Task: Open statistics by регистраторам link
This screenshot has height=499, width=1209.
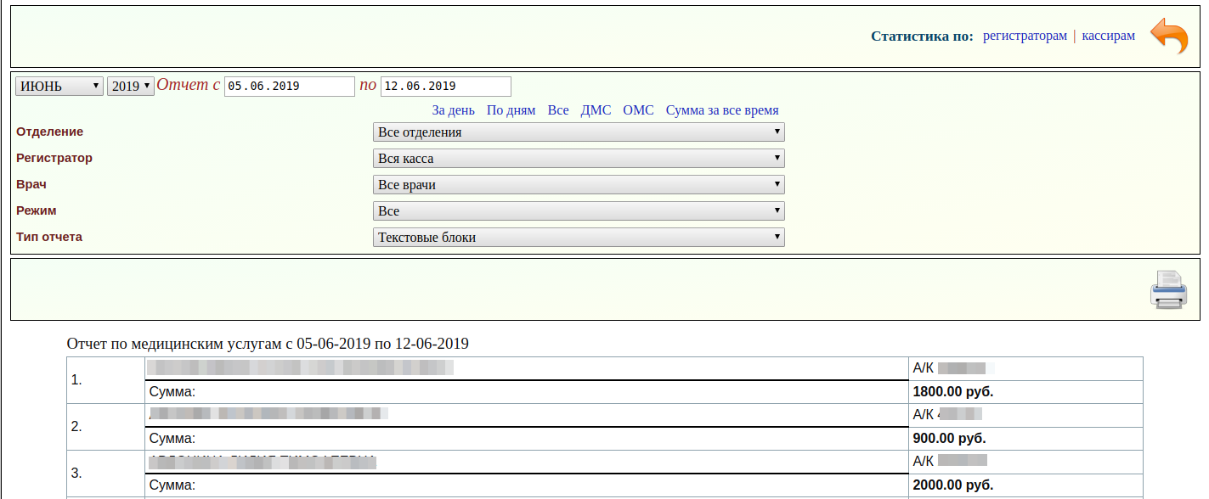Action: [1025, 36]
